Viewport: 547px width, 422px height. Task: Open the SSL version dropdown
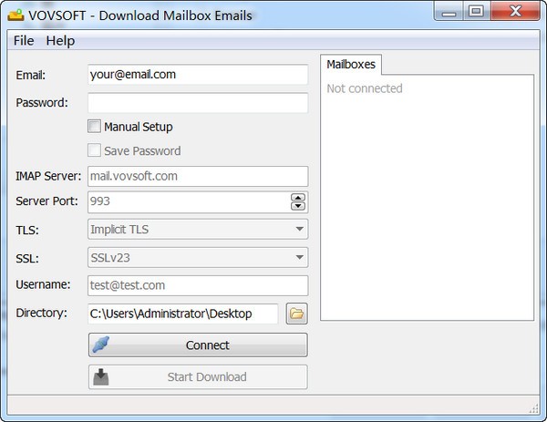198,258
